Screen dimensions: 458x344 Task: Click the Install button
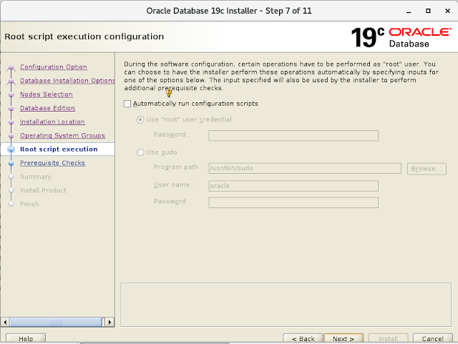click(388, 339)
